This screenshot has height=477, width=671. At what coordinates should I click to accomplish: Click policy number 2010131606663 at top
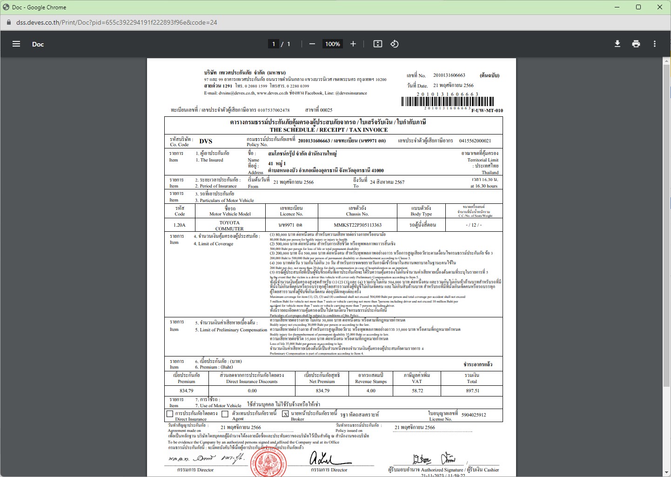click(x=449, y=75)
